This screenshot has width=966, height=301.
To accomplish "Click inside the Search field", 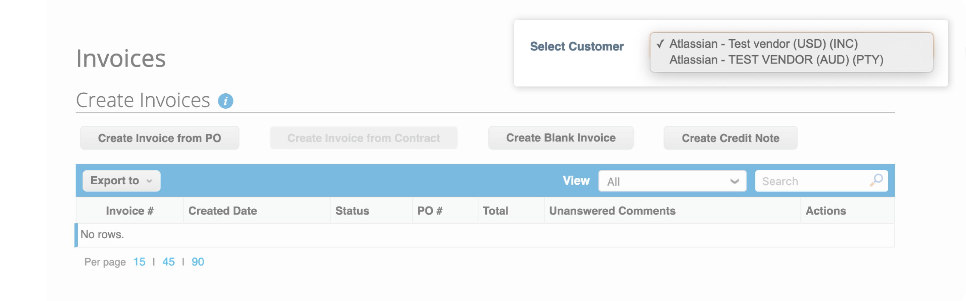I will 806,181.
